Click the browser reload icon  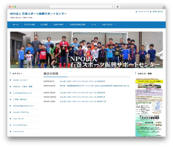[x=112, y=7]
